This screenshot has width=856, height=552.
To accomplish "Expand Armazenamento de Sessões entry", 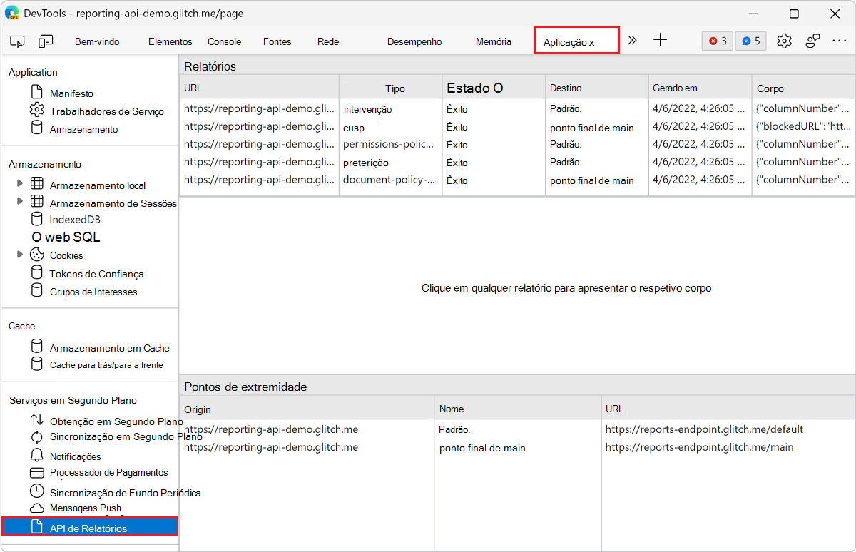I will click(20, 203).
